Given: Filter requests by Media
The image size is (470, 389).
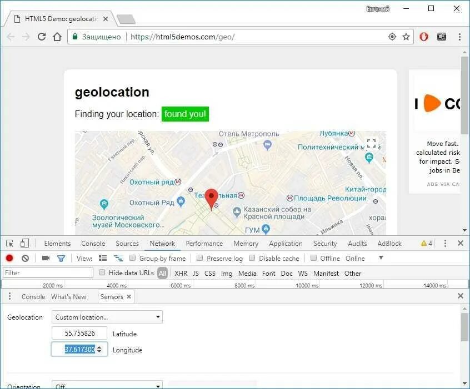Looking at the screenshot, I should tap(247, 273).
